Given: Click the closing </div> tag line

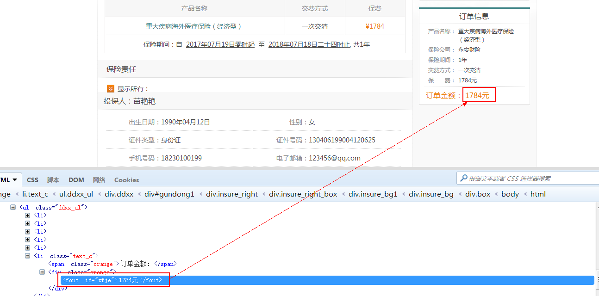Looking at the screenshot, I should pos(57,288).
